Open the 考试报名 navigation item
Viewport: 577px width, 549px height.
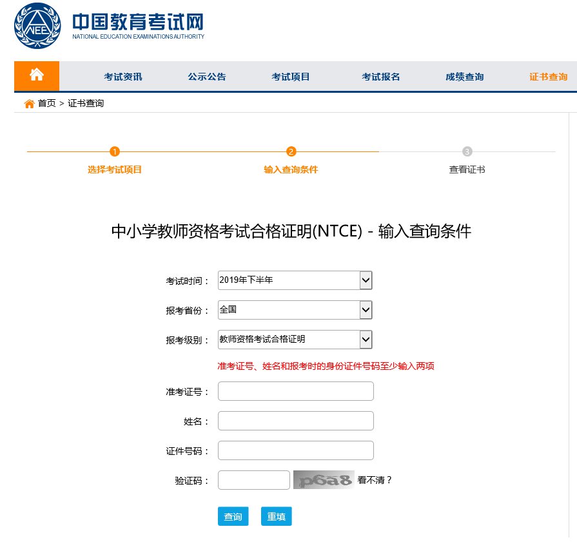point(380,77)
